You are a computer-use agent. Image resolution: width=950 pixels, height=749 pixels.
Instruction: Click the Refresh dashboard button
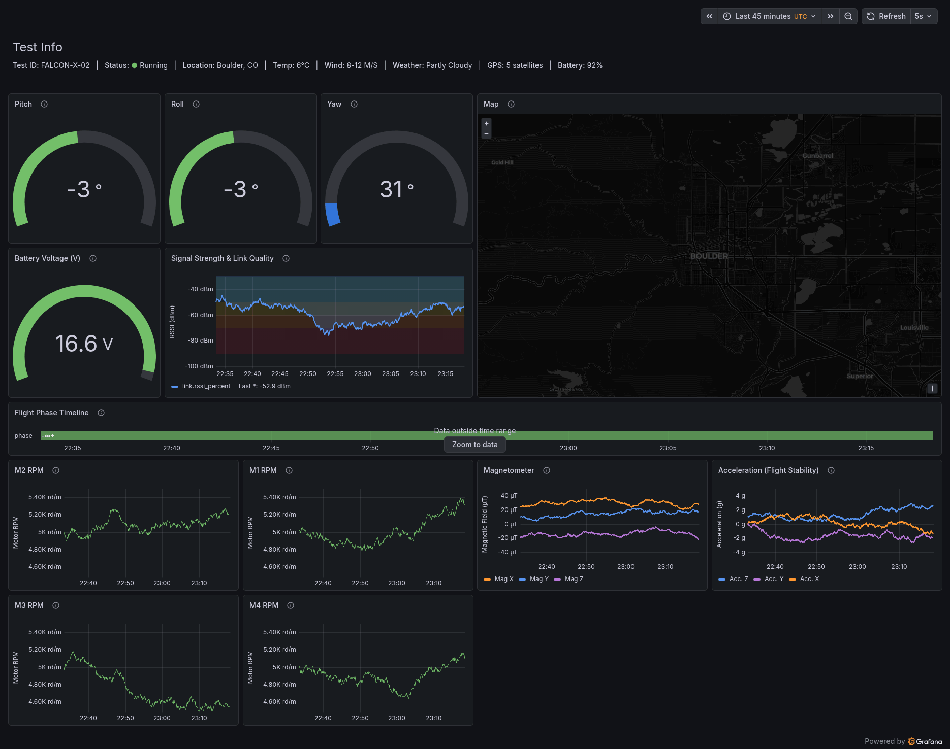(886, 16)
